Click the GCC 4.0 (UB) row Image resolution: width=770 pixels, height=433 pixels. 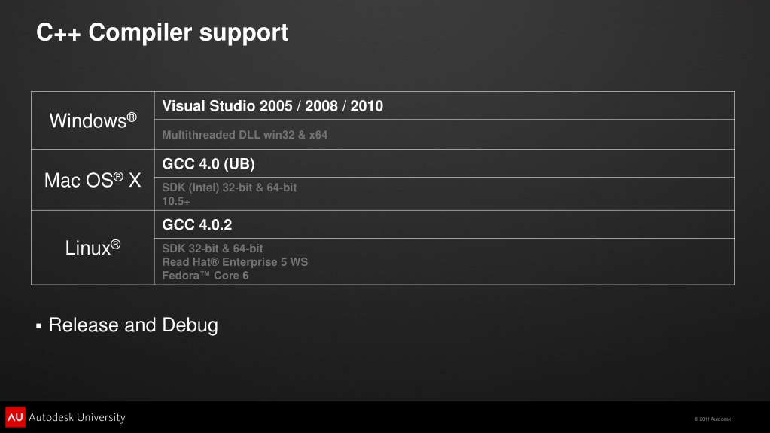point(444,163)
